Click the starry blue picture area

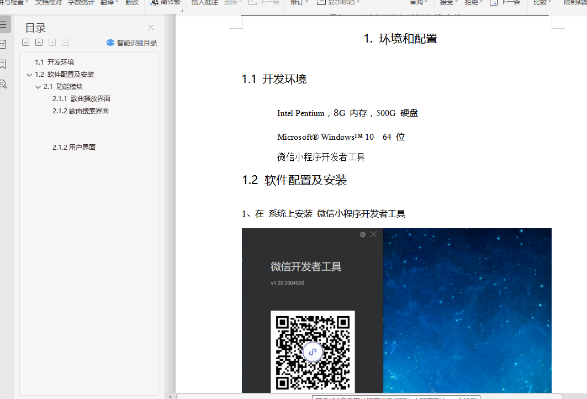click(467, 311)
